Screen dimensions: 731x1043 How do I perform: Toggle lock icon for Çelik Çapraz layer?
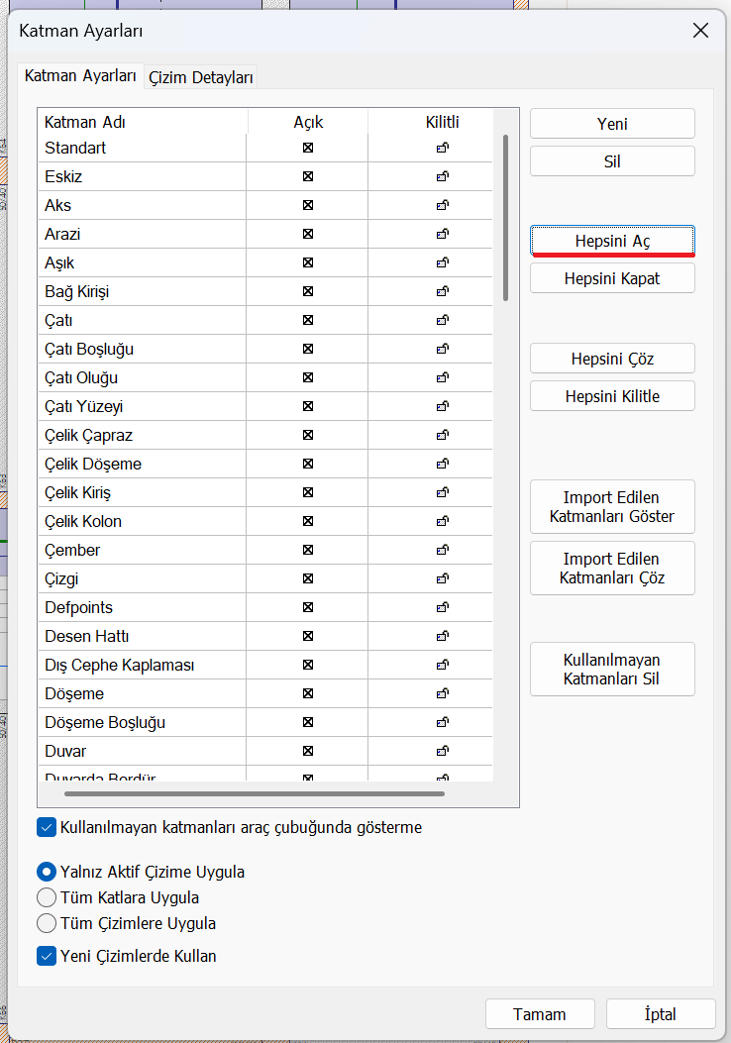click(443, 435)
